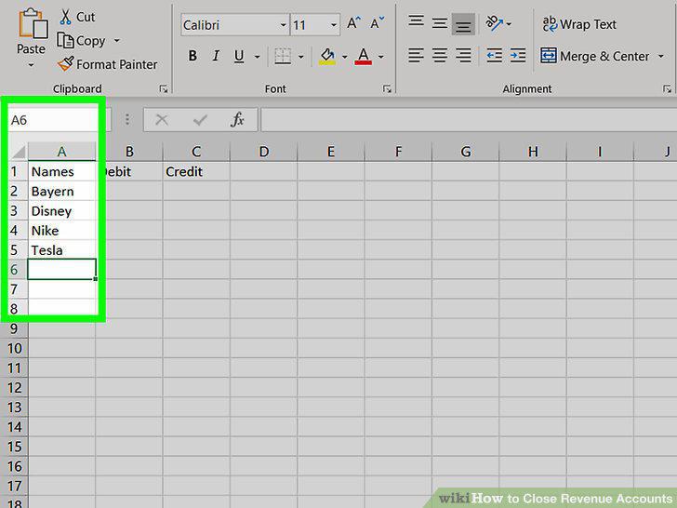This screenshot has height=508, width=677.
Task: Toggle Bold formatting
Action: click(192, 56)
